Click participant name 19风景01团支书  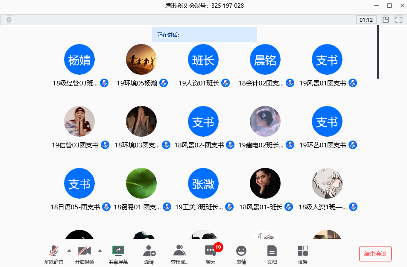click(323, 83)
